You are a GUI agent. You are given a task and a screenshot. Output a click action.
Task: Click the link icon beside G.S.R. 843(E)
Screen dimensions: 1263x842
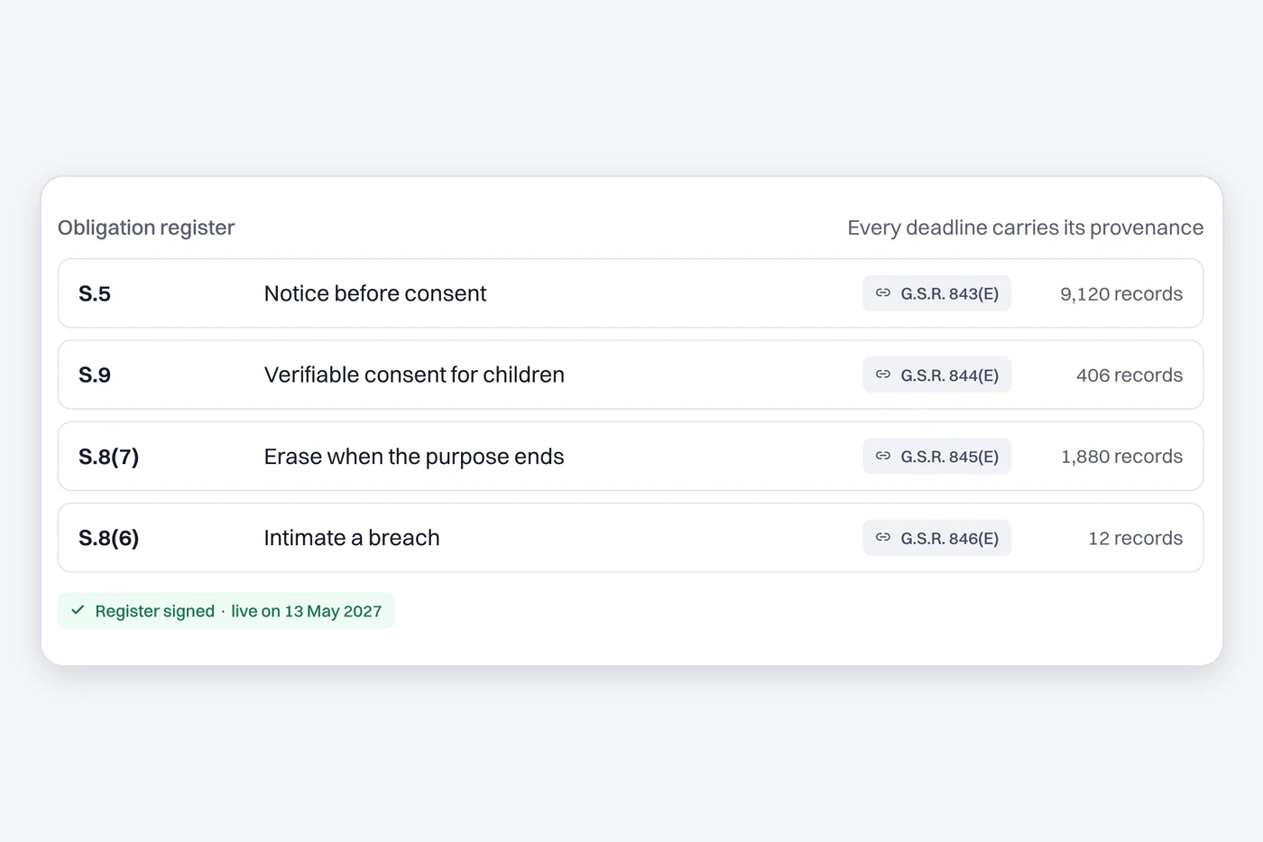[883, 293]
